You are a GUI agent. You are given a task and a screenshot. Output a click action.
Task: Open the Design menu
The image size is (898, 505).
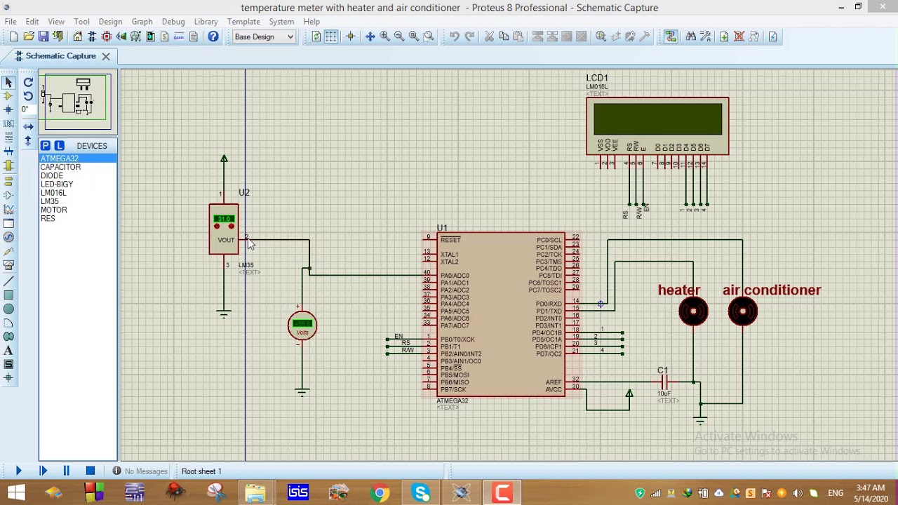[110, 22]
